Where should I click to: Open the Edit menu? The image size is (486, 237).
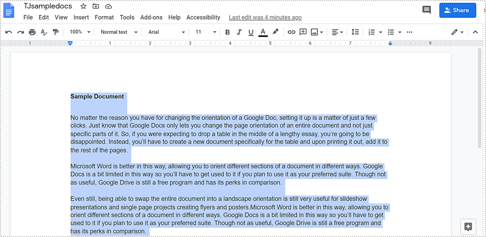(44, 18)
